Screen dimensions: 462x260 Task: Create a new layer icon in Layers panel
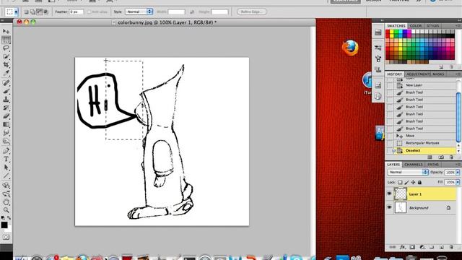441,247
